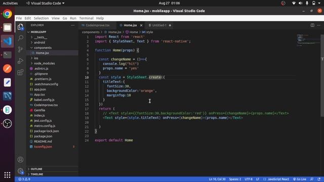
Task: Open editor More Actions ellipsis
Action: pos(318,25)
